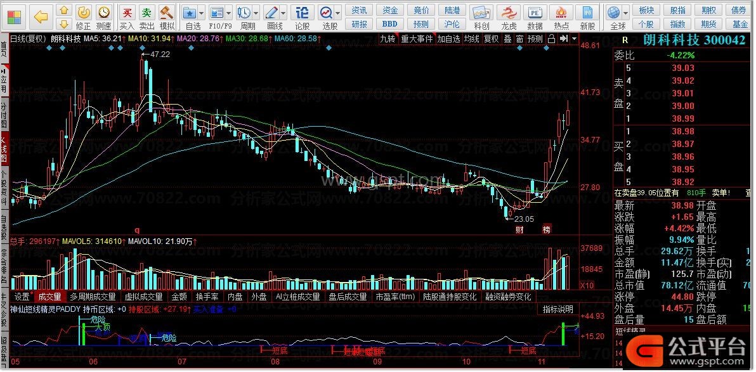Switch to the 虚拟成交量 tab
This screenshot has width=756, height=372.
pos(144,297)
